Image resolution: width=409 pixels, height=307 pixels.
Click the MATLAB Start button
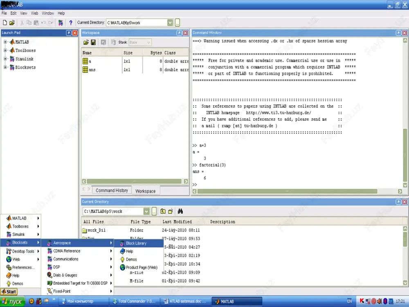(9, 291)
